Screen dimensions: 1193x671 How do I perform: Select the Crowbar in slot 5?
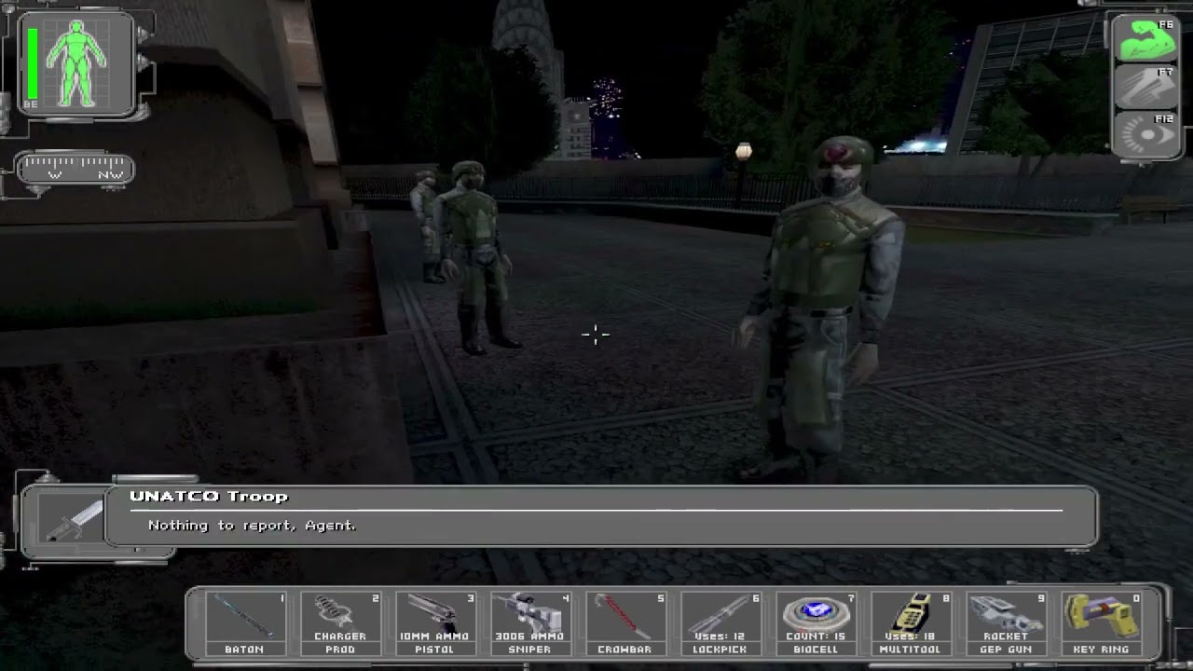coord(624,623)
